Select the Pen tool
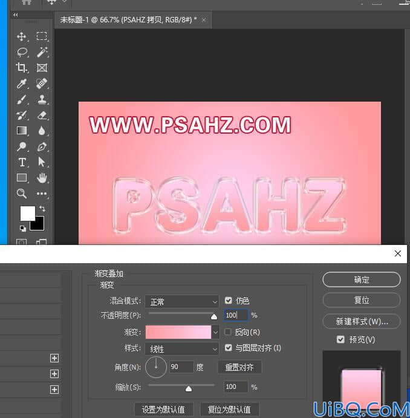Image resolution: width=410 pixels, height=418 pixels. point(42,146)
